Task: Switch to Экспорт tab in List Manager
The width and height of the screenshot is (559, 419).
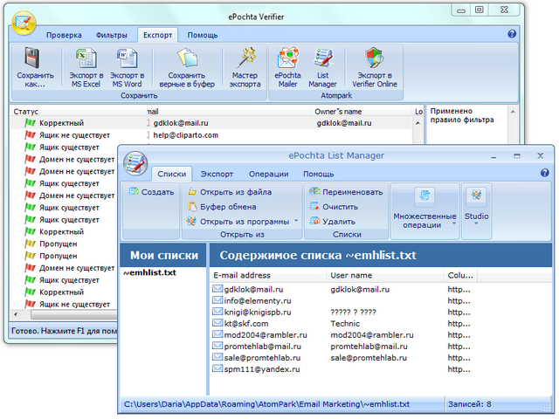Action: [x=217, y=175]
